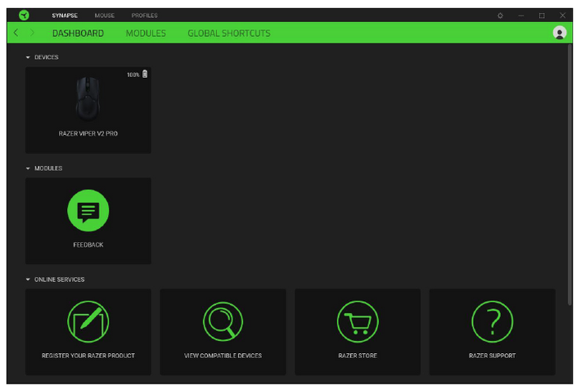
Task: Switch to the Synapse tab
Action: click(x=65, y=16)
